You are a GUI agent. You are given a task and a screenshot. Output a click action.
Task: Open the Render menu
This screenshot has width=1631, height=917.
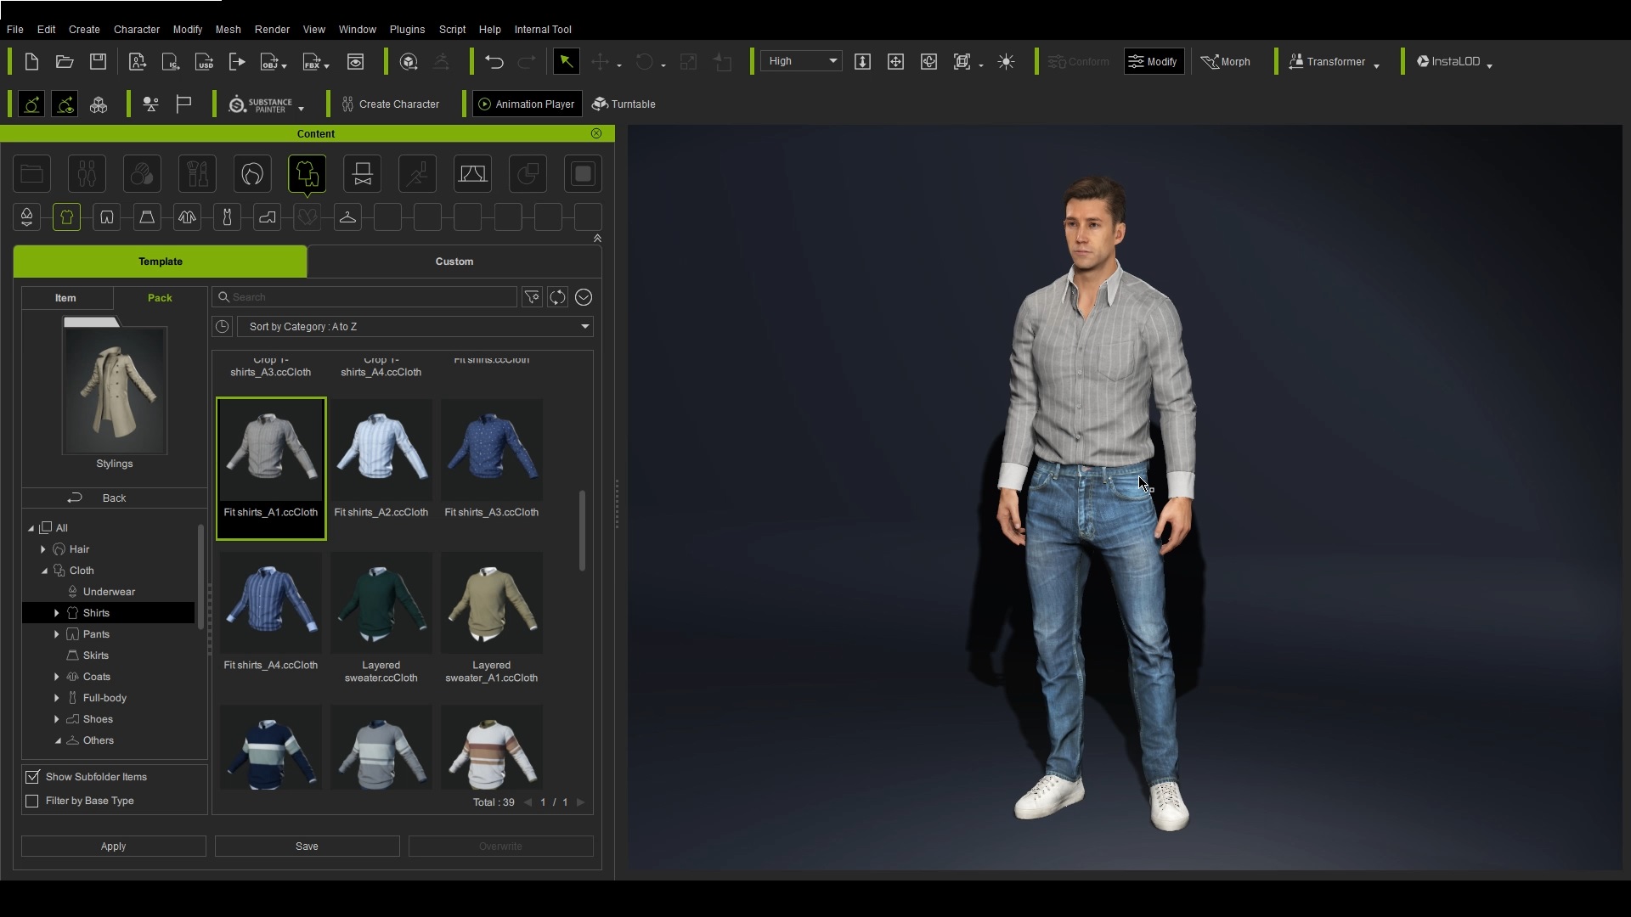click(272, 29)
